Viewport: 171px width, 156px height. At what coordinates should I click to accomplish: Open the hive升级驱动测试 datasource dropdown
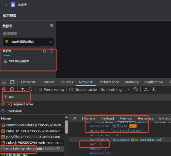[28, 42]
